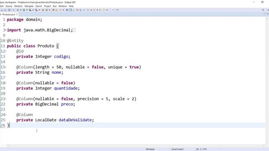
Task: Select the Produto.java editor tab
Action: coord(8,15)
